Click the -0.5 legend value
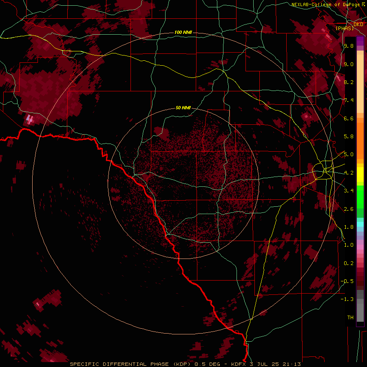This screenshot has height=367, width=367. coord(347,281)
